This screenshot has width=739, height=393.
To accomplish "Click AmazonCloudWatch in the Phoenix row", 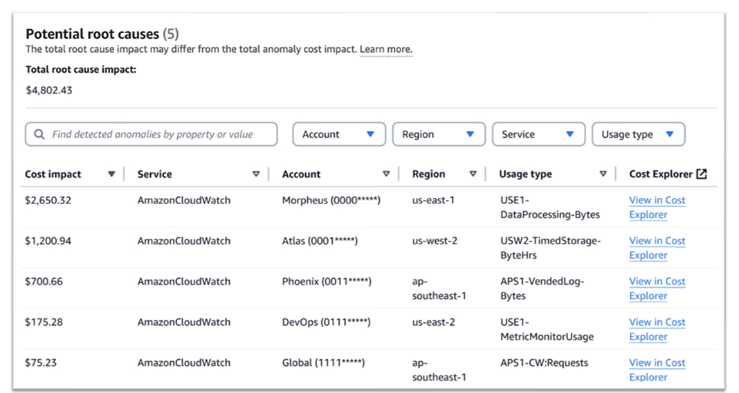I will (x=184, y=282).
